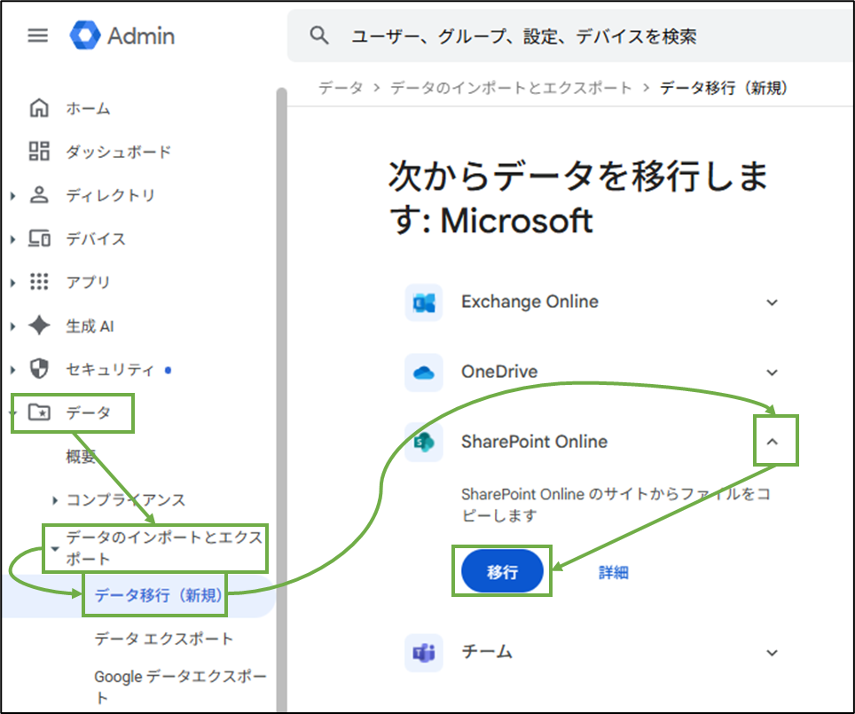Click the Google Admin logo
This screenshot has height=714, width=855.
click(x=122, y=36)
